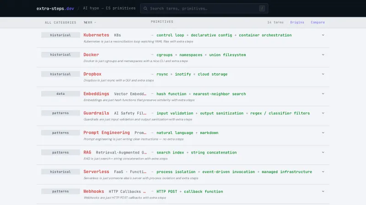
Task: Click the slash shortcut key badge
Action: coord(262,8)
